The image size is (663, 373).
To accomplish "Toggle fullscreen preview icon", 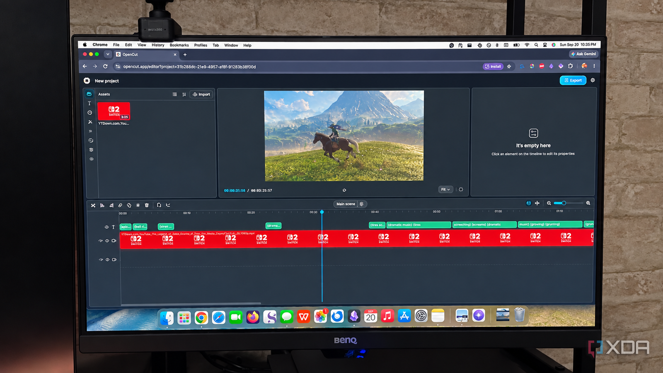I will 461,189.
